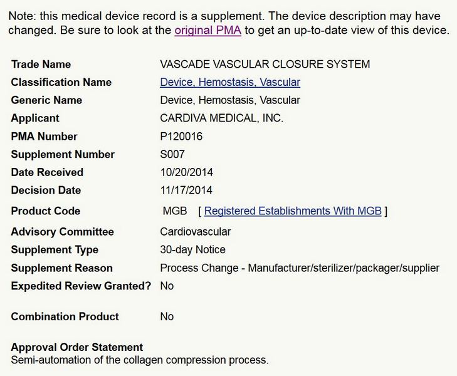This screenshot has height=376, width=457.
Task: Click the semi-automation collagen compression statement
Action: tap(140, 360)
